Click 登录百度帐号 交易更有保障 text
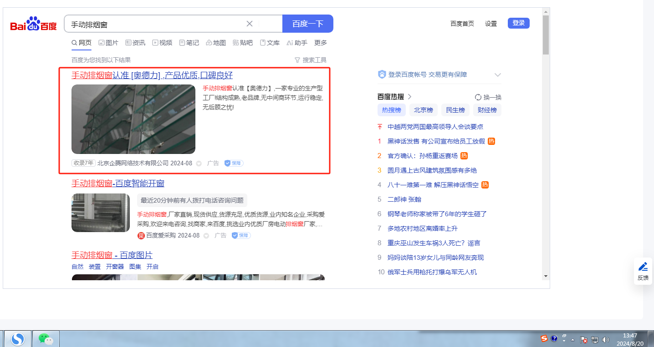This screenshot has height=347, width=654. (x=428, y=74)
